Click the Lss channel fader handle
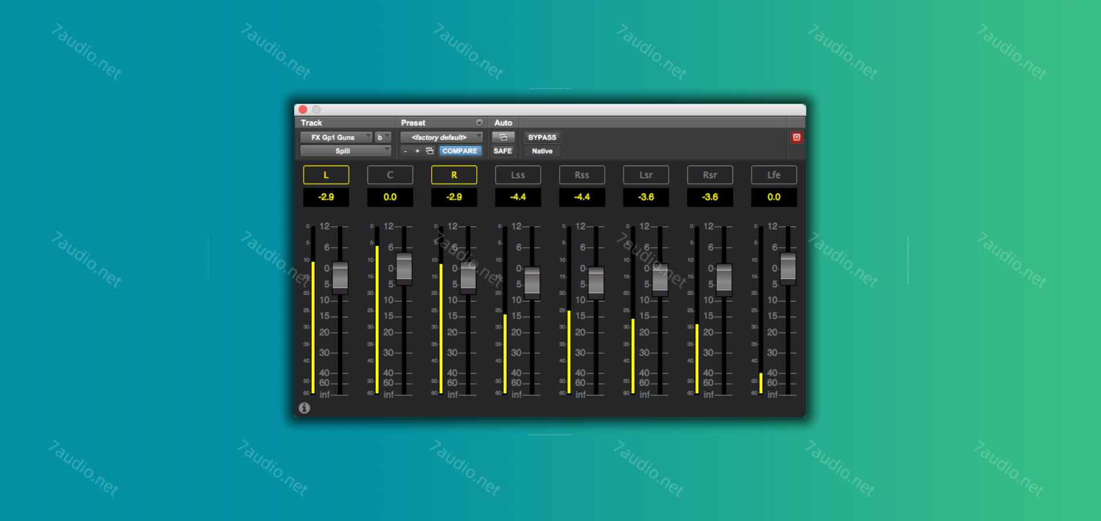 coord(532,282)
